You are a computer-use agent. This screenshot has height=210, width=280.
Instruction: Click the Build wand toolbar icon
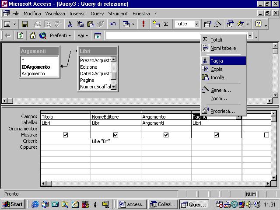click(x=218, y=24)
